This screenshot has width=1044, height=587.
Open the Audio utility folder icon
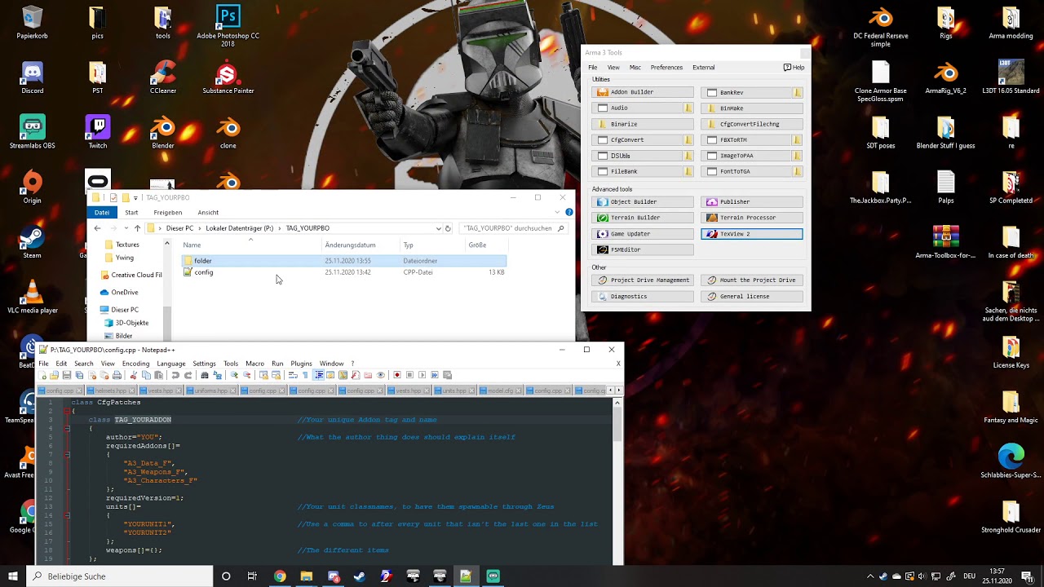[x=688, y=108]
